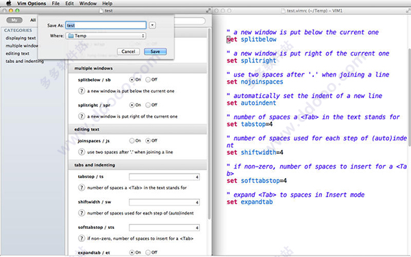Screen dimensions: 411x257
Task: Turn splitbelow On
Action: point(132,79)
